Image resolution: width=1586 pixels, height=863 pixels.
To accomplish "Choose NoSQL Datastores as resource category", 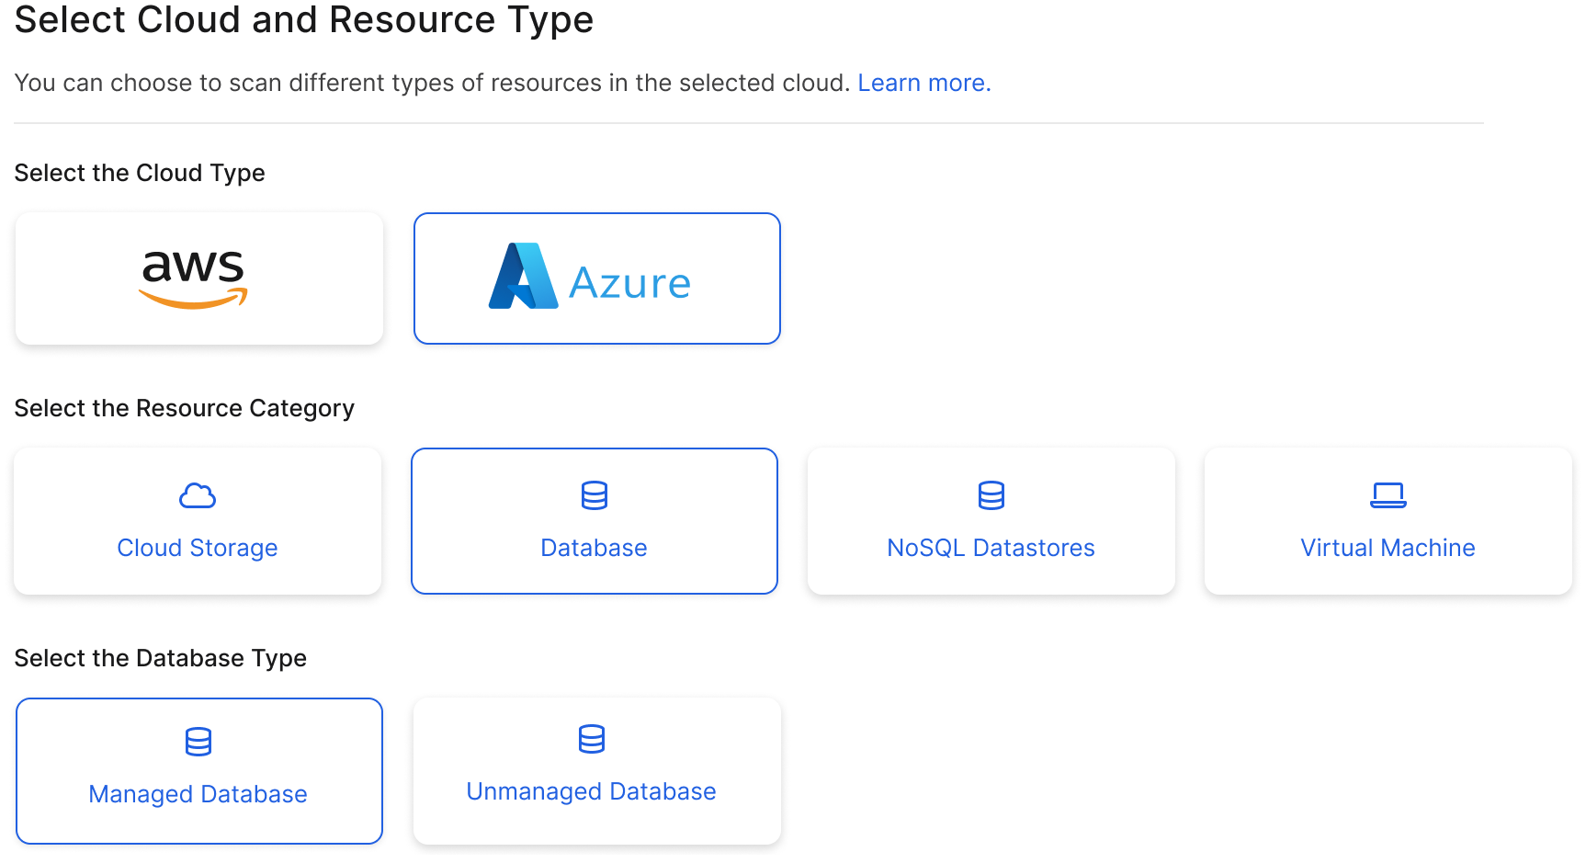I will pyautogui.click(x=991, y=520).
